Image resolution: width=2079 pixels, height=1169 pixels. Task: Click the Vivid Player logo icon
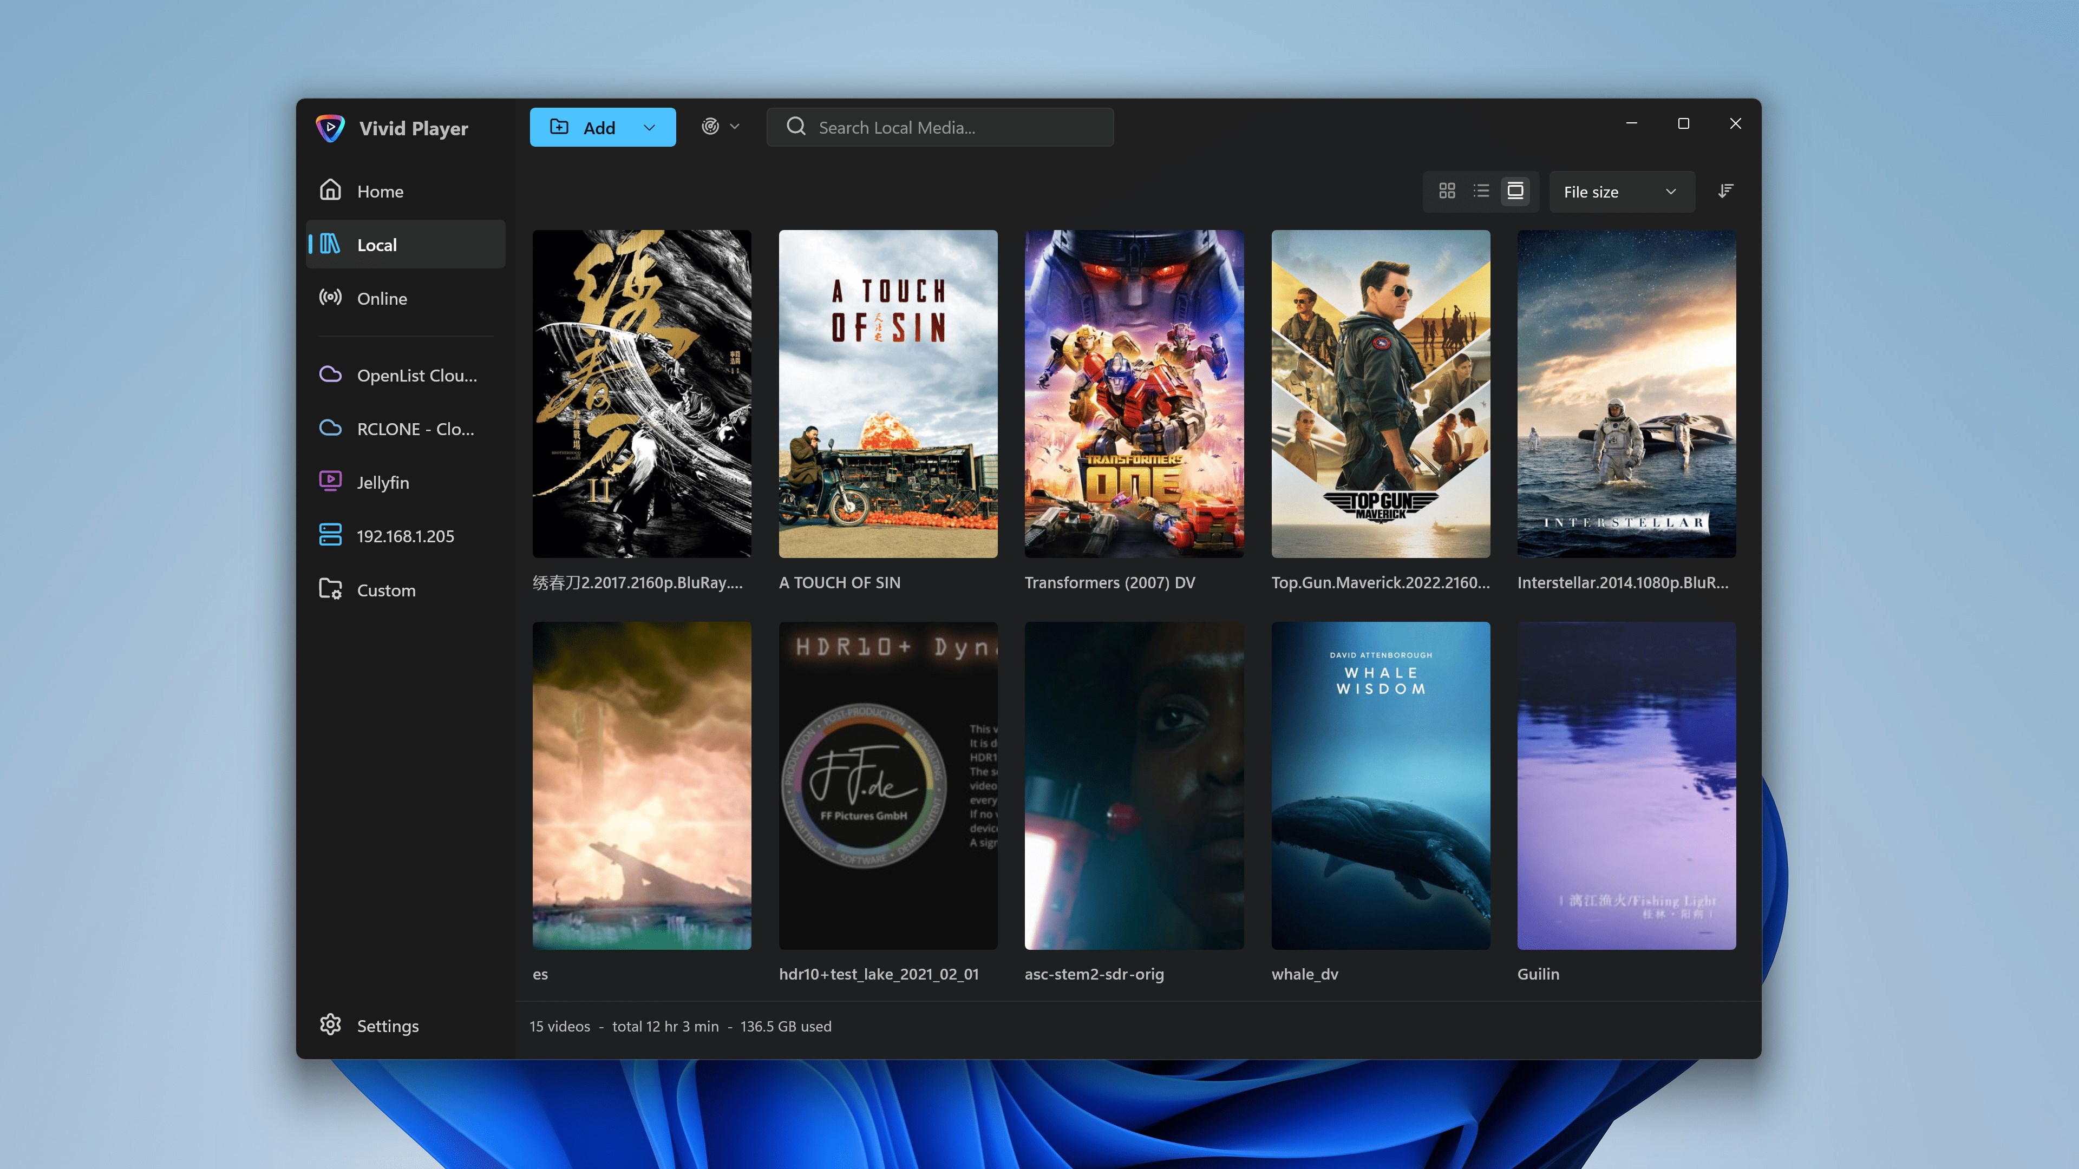[x=330, y=128]
